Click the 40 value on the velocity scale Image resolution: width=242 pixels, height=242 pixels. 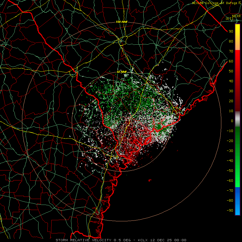click(x=231, y=81)
